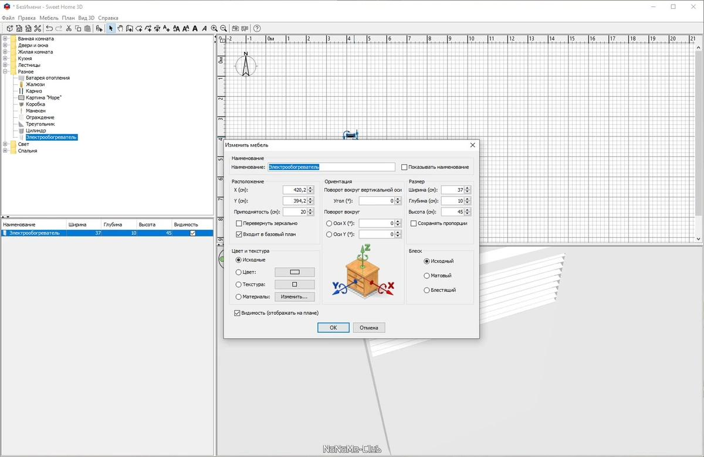Open the Вид 3D menu
The width and height of the screenshot is (704, 457).
coord(86,18)
